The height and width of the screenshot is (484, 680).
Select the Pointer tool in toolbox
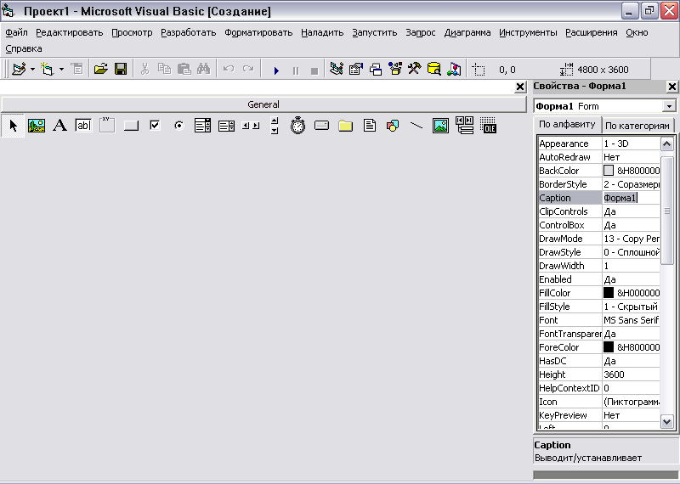pyautogui.click(x=13, y=126)
